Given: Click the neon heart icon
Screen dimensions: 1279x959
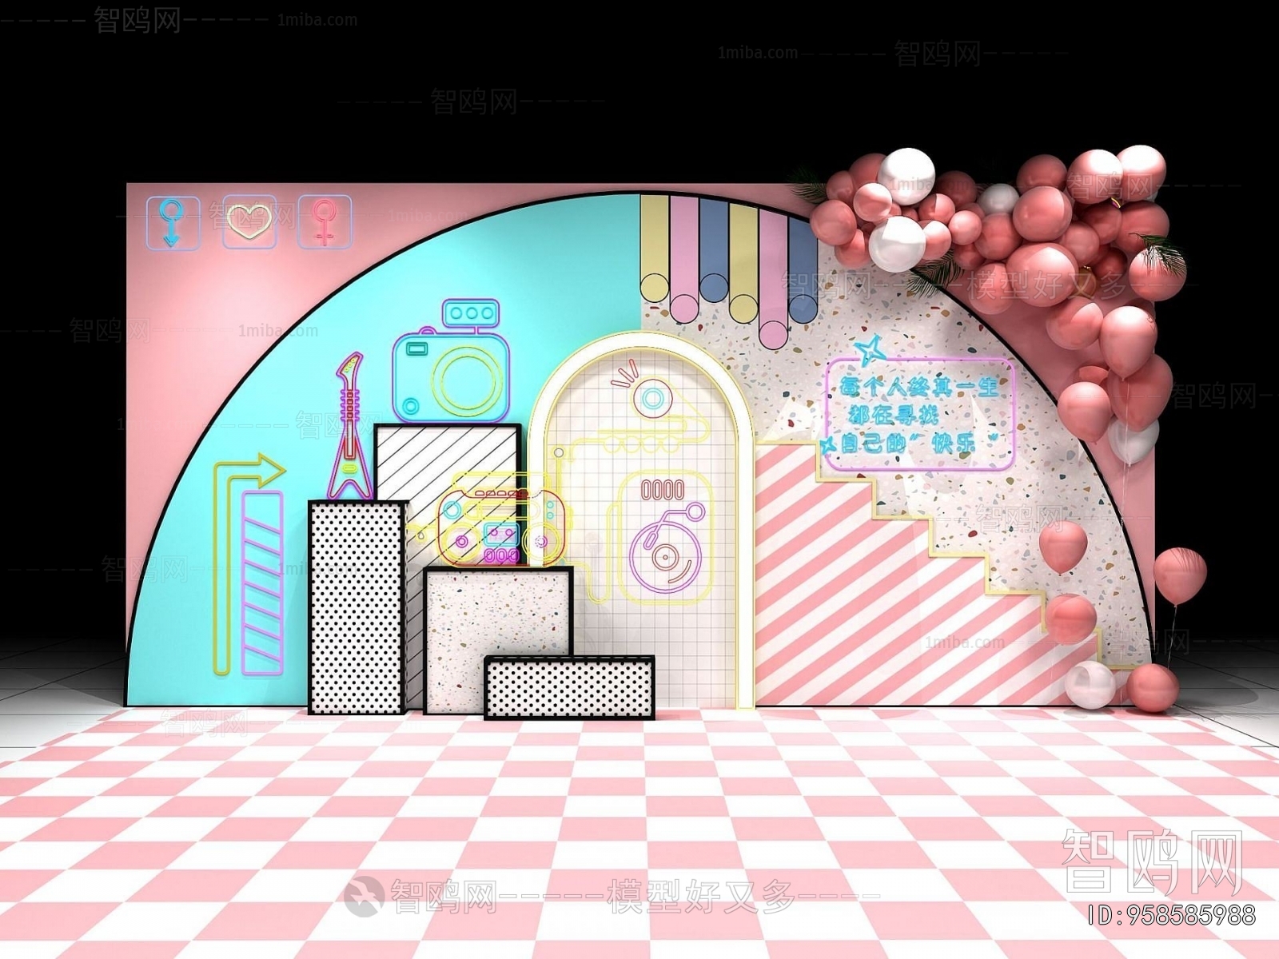Looking at the screenshot, I should pyautogui.click(x=249, y=221).
